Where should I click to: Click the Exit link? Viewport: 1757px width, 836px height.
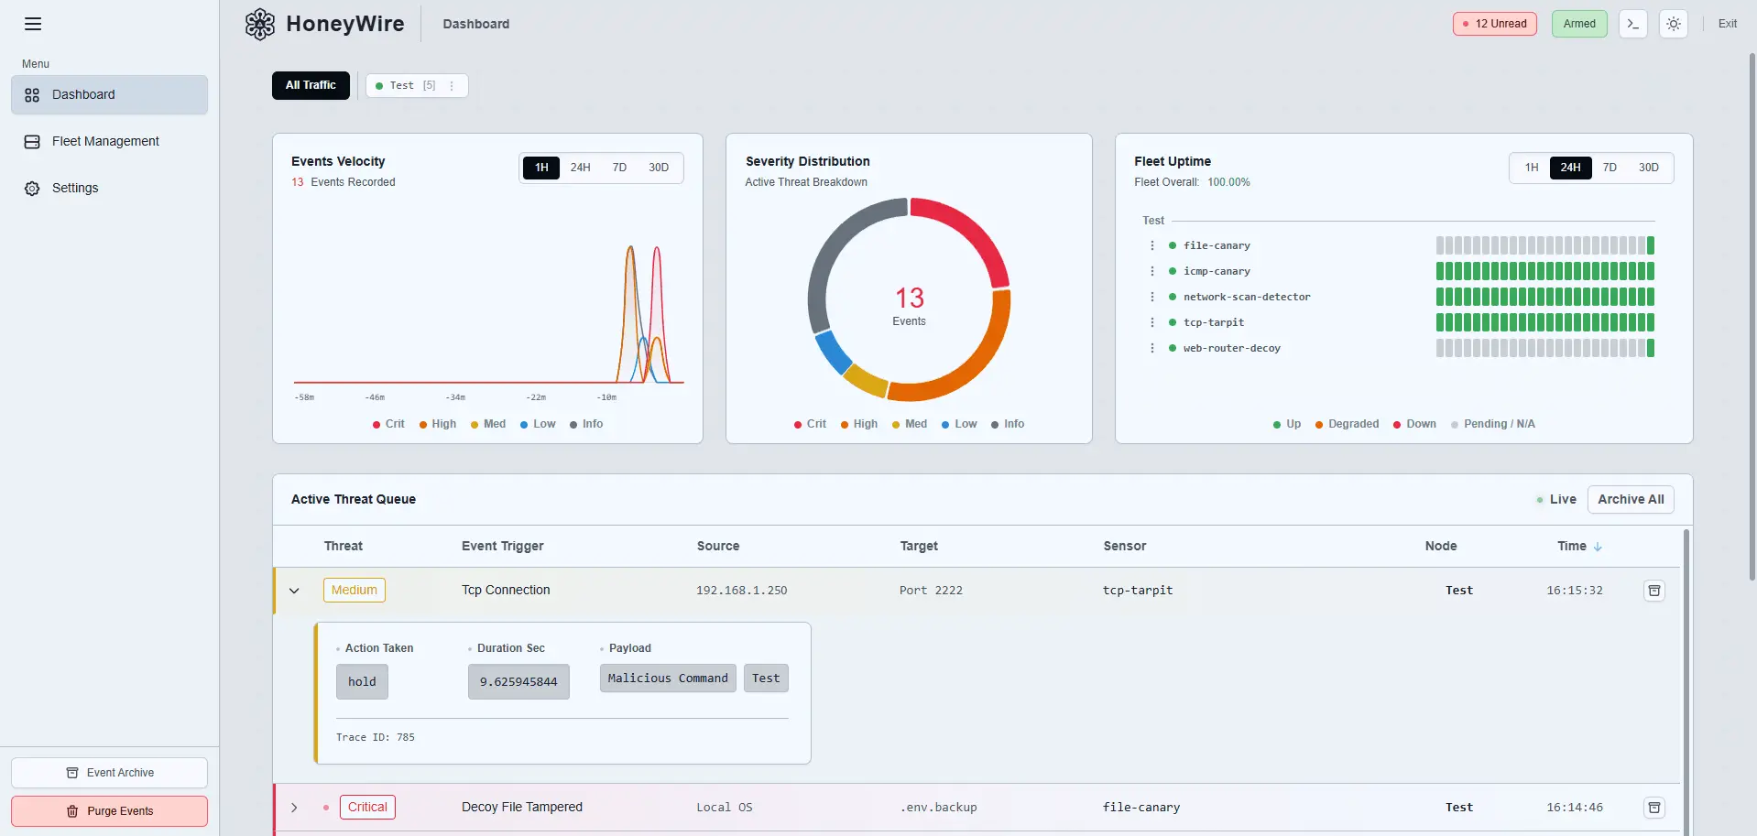tap(1728, 24)
